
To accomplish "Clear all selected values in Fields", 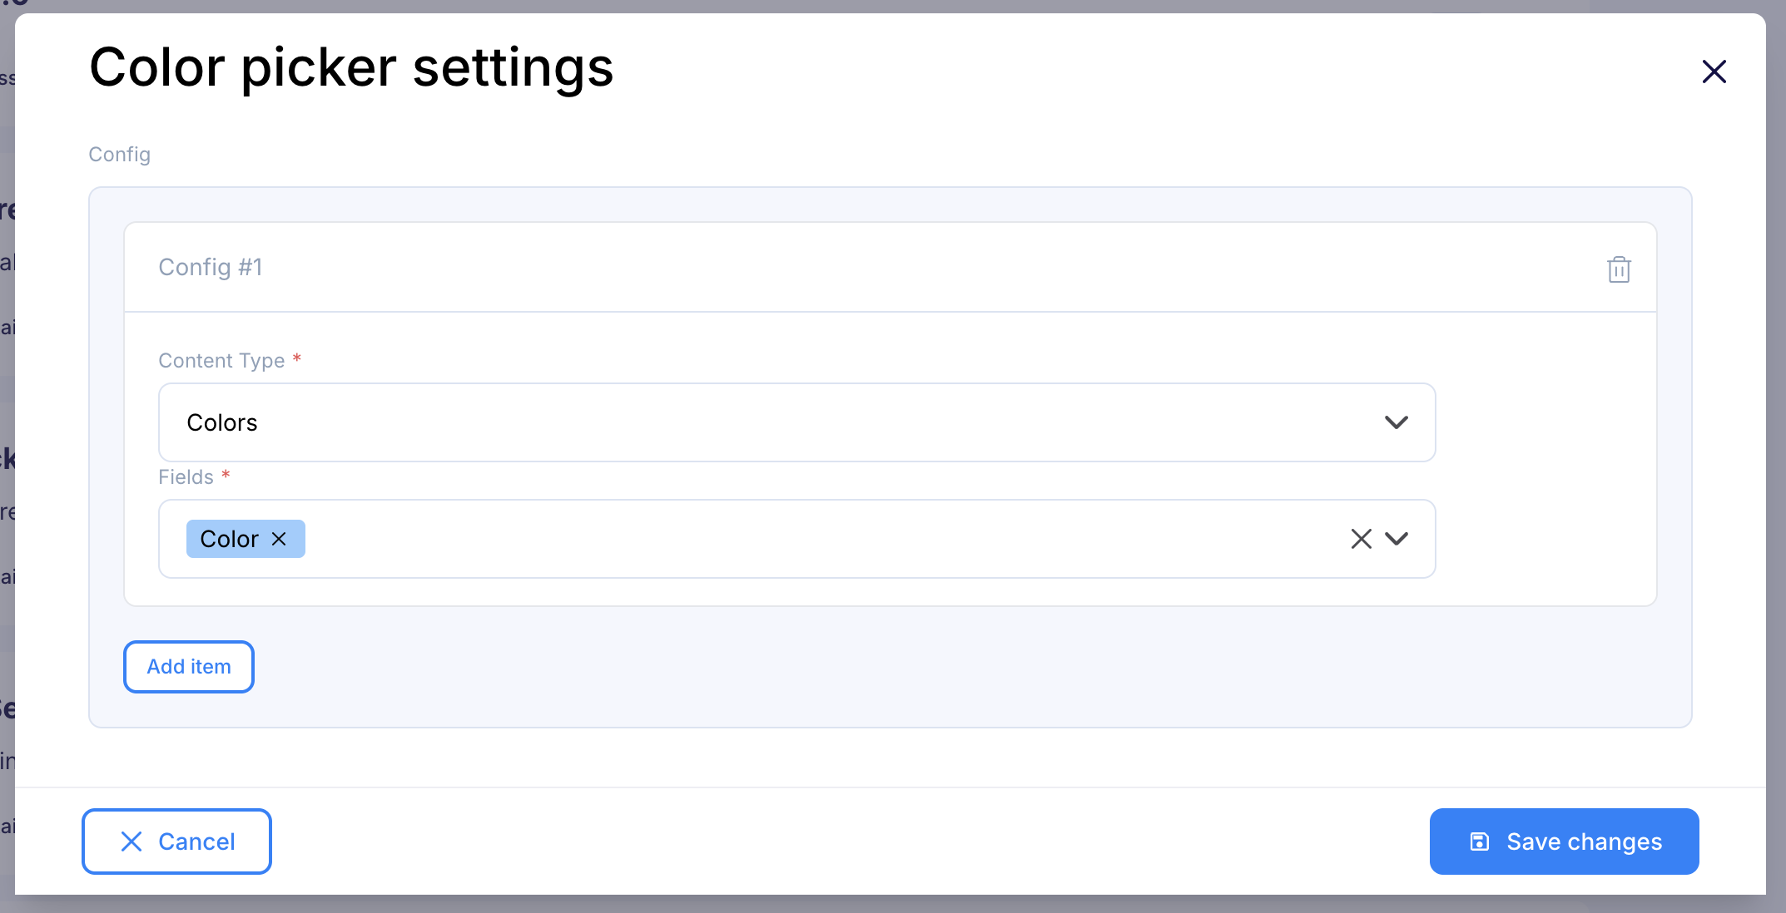I will (1361, 539).
